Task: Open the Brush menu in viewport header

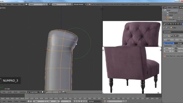Action: point(15,92)
